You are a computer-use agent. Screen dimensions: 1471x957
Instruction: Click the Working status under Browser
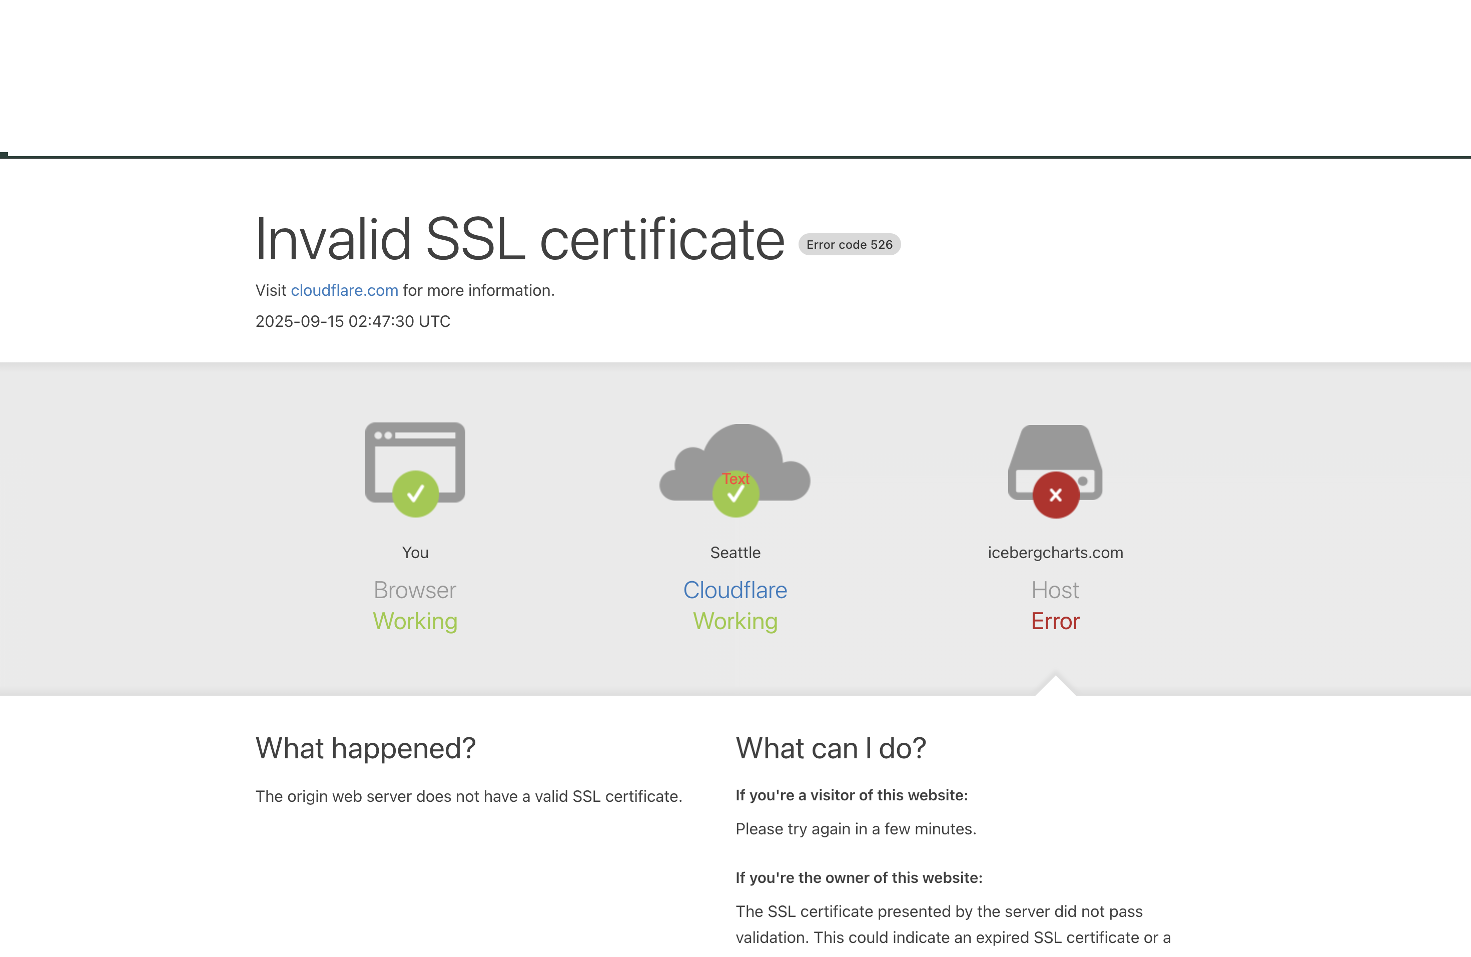[415, 621]
